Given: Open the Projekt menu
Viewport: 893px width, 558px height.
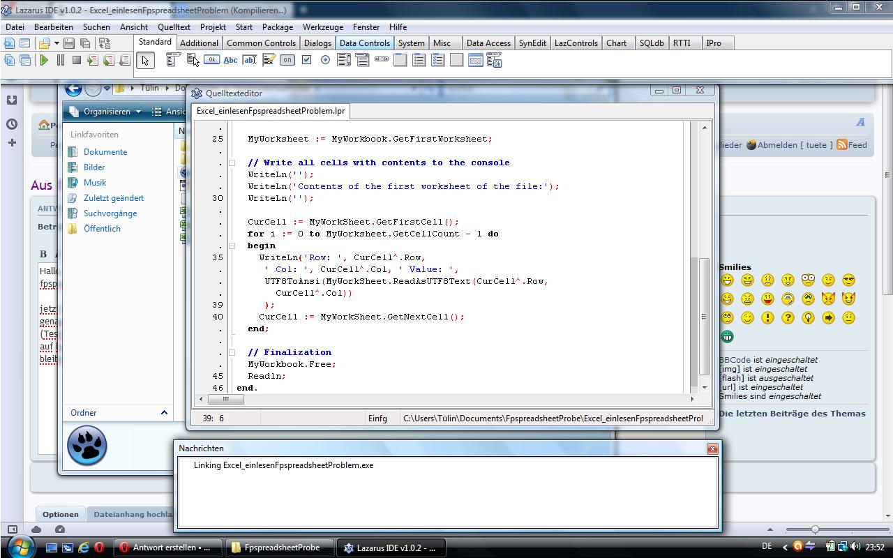Looking at the screenshot, I should [x=213, y=27].
